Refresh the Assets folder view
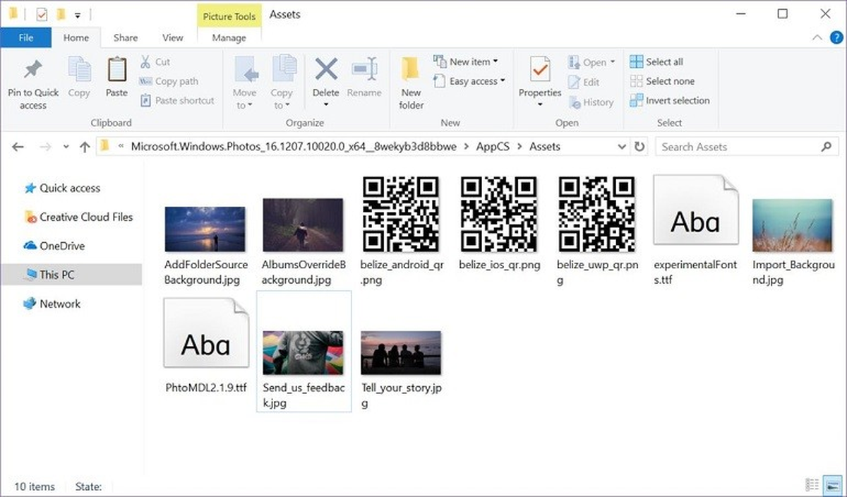The width and height of the screenshot is (847, 497). point(639,147)
